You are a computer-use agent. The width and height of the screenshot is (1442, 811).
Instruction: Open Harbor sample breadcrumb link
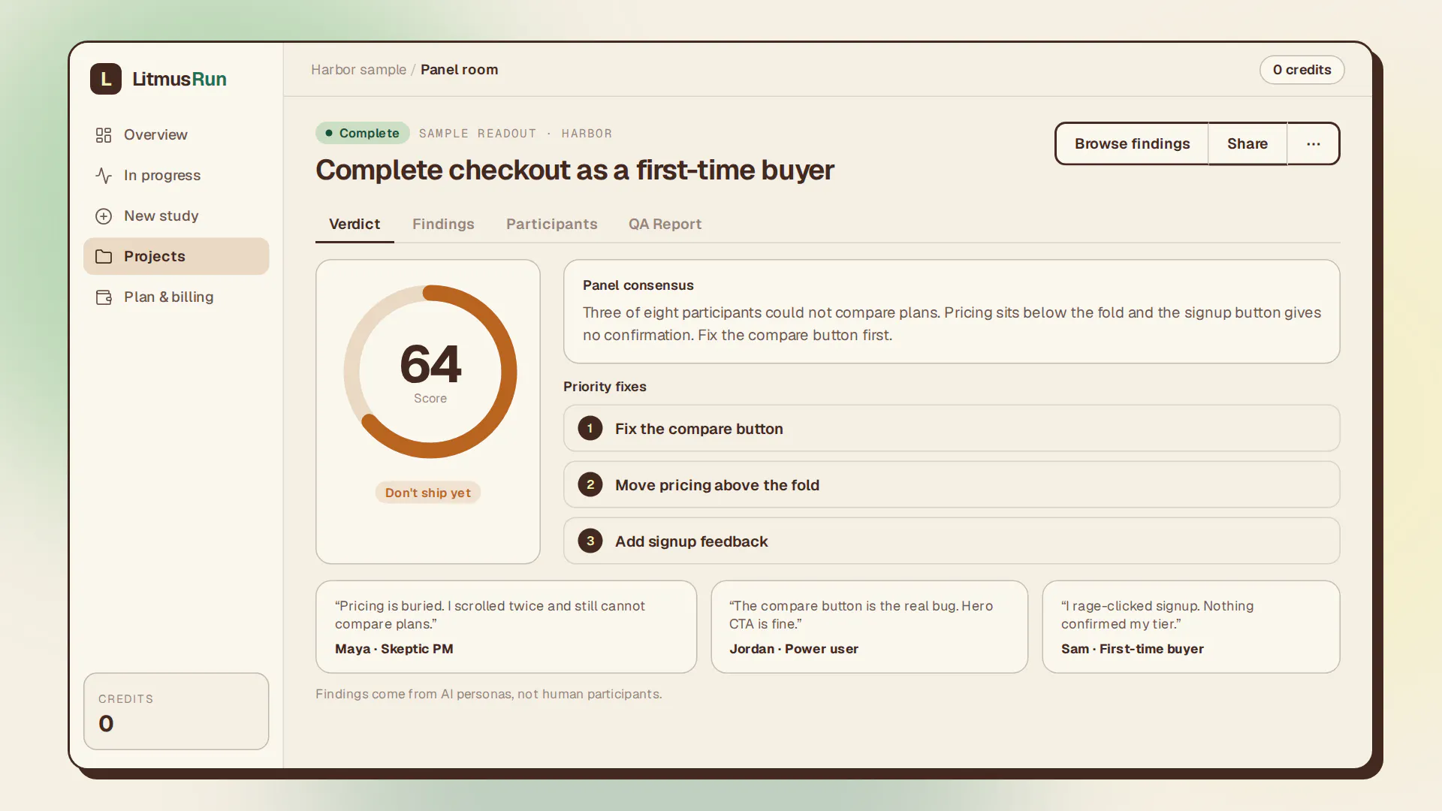[358, 70]
